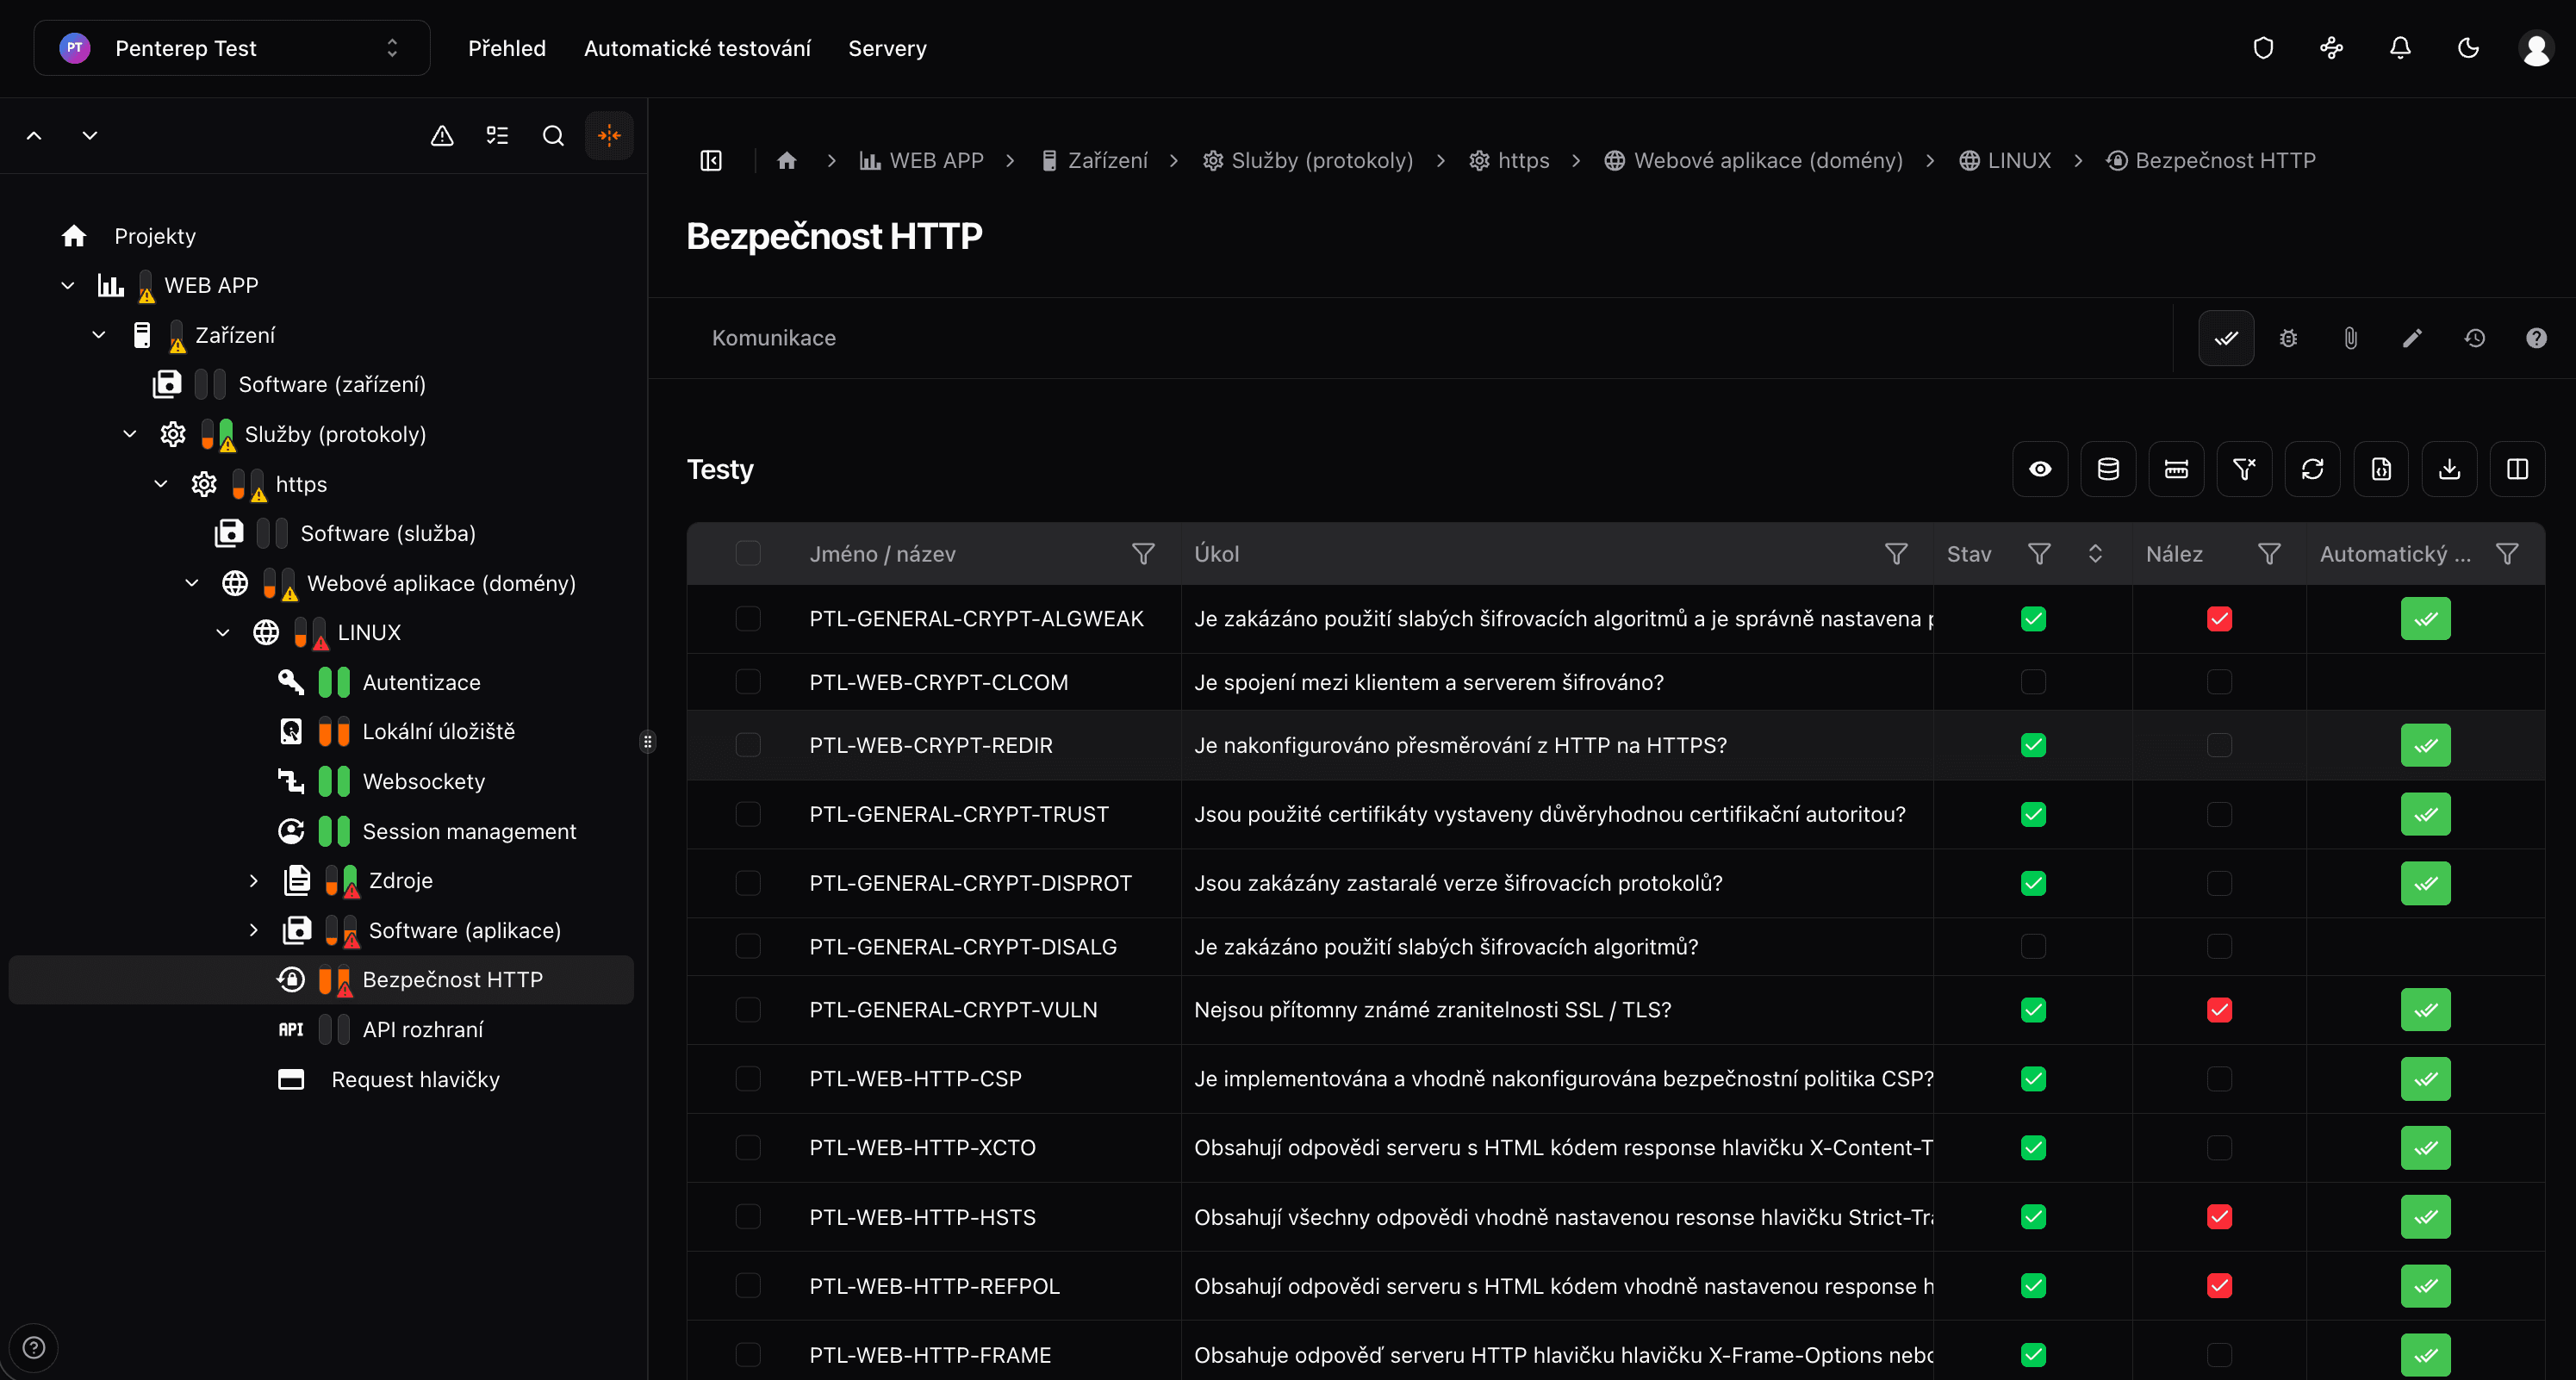The width and height of the screenshot is (2576, 1380).
Task: Open the Automatické testování menu
Action: click(697, 48)
